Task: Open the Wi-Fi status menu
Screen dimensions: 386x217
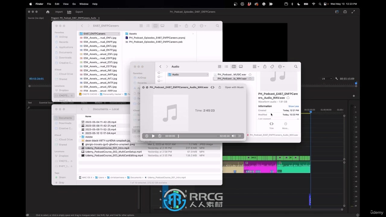Action: point(314,4)
